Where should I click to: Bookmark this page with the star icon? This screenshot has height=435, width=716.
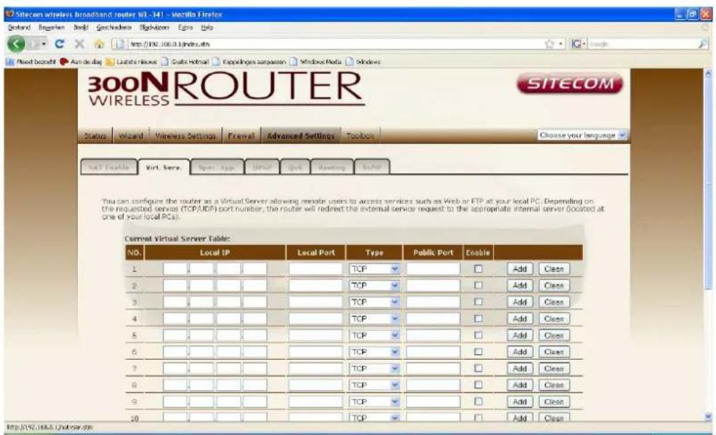(550, 44)
